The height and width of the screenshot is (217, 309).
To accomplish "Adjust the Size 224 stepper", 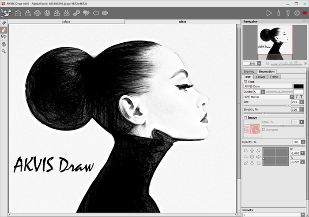I will 301,102.
